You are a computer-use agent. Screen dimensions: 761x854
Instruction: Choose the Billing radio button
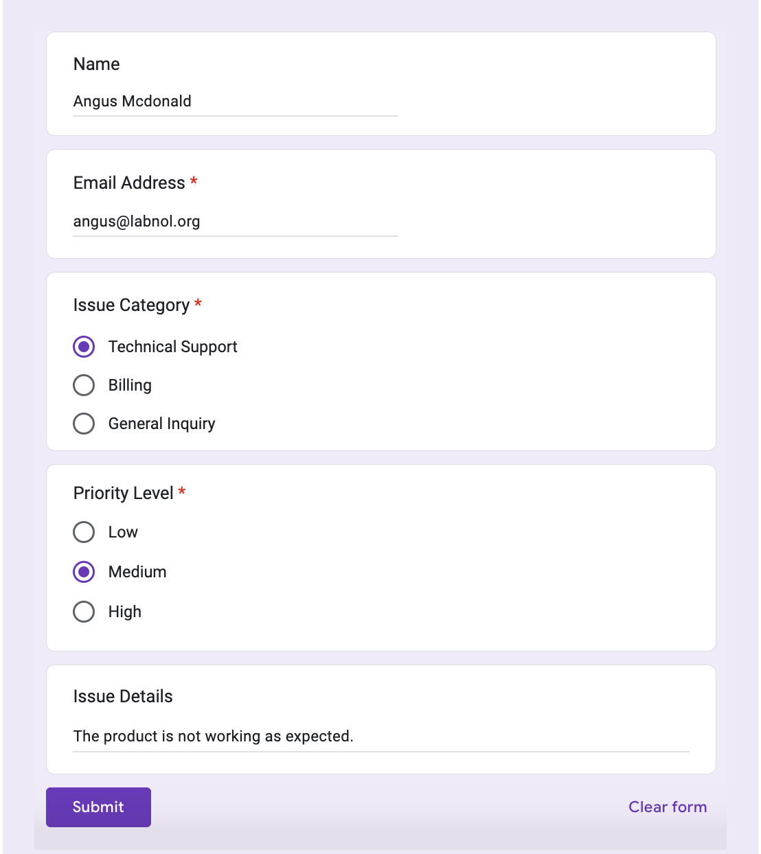pyautogui.click(x=84, y=385)
